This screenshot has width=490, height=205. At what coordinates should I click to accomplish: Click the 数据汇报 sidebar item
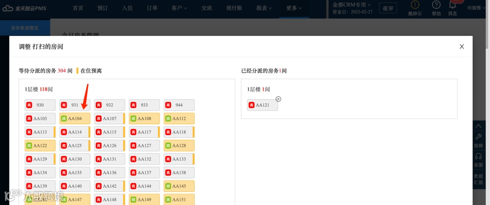[x=478, y=179]
